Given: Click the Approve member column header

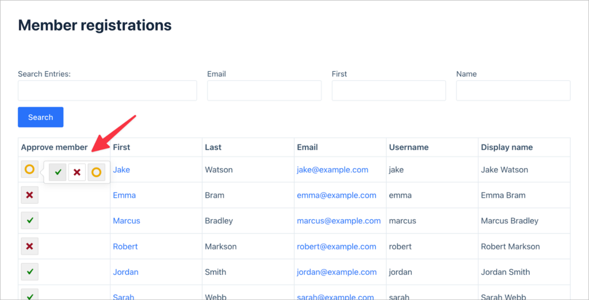Looking at the screenshot, I should click(54, 147).
